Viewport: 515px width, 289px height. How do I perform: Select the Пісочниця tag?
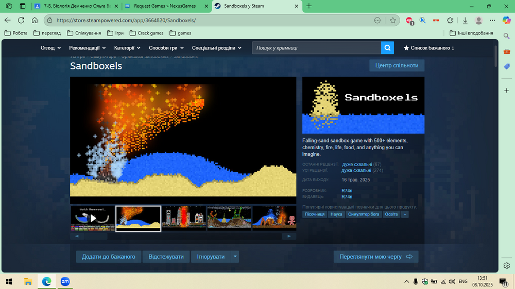click(x=314, y=214)
